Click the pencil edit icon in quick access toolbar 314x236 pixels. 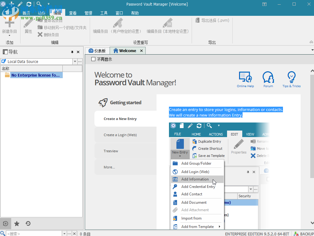point(19,4)
